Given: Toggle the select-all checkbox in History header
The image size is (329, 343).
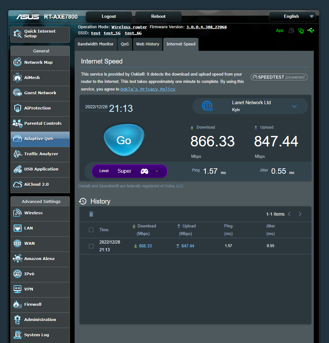Looking at the screenshot, I should pyautogui.click(x=91, y=230).
